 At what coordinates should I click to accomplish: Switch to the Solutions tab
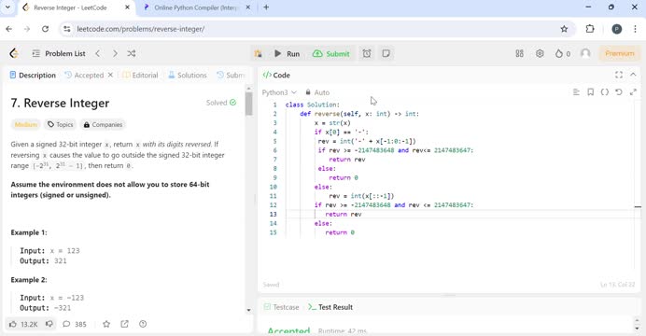(x=188, y=76)
